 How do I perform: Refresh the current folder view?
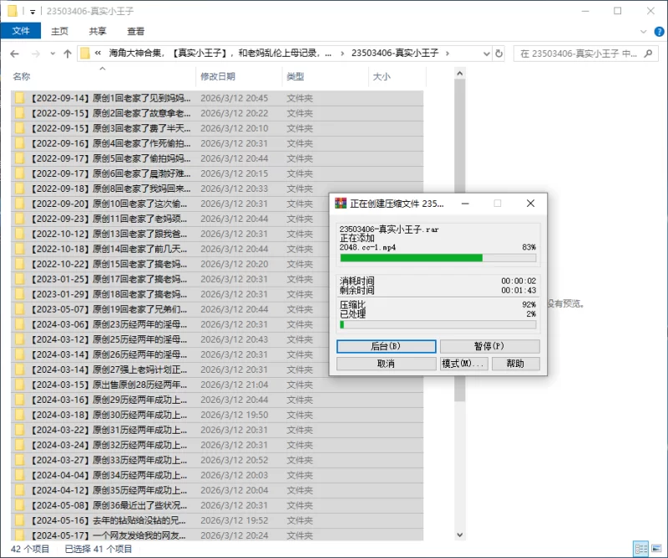(x=498, y=53)
